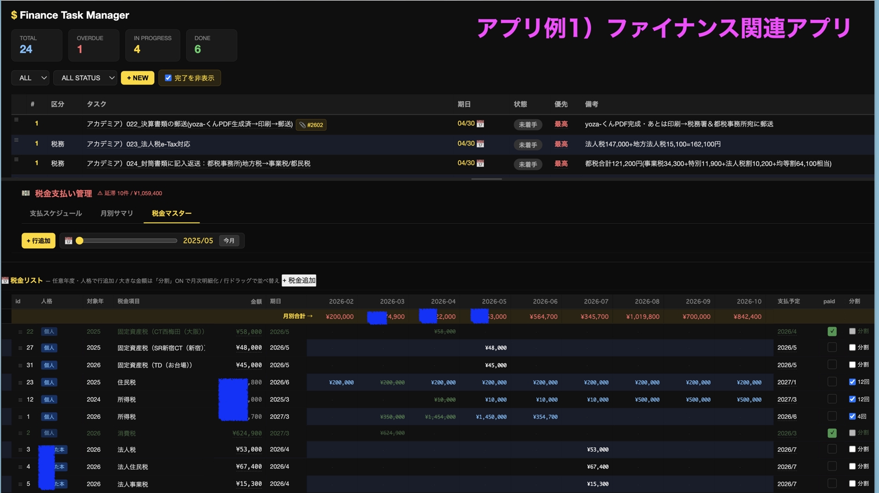Change 未着手 status of task 022
Screen dimensions: 879x493
pos(528,125)
